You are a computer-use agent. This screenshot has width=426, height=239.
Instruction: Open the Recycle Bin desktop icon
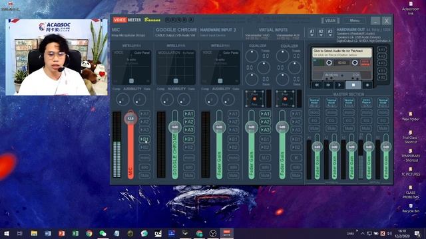(x=411, y=208)
